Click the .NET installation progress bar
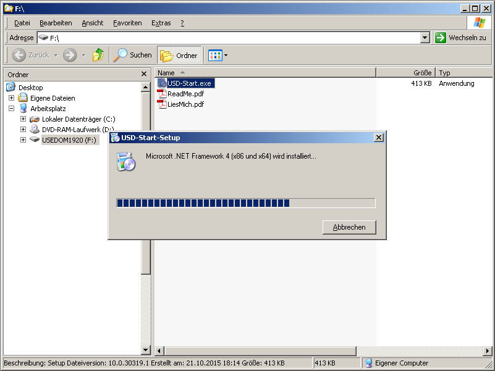This screenshot has width=495, height=371. click(x=245, y=203)
